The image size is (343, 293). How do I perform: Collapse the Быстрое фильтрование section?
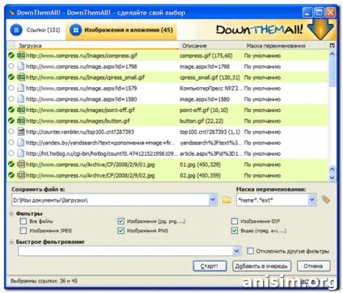pos(11,242)
